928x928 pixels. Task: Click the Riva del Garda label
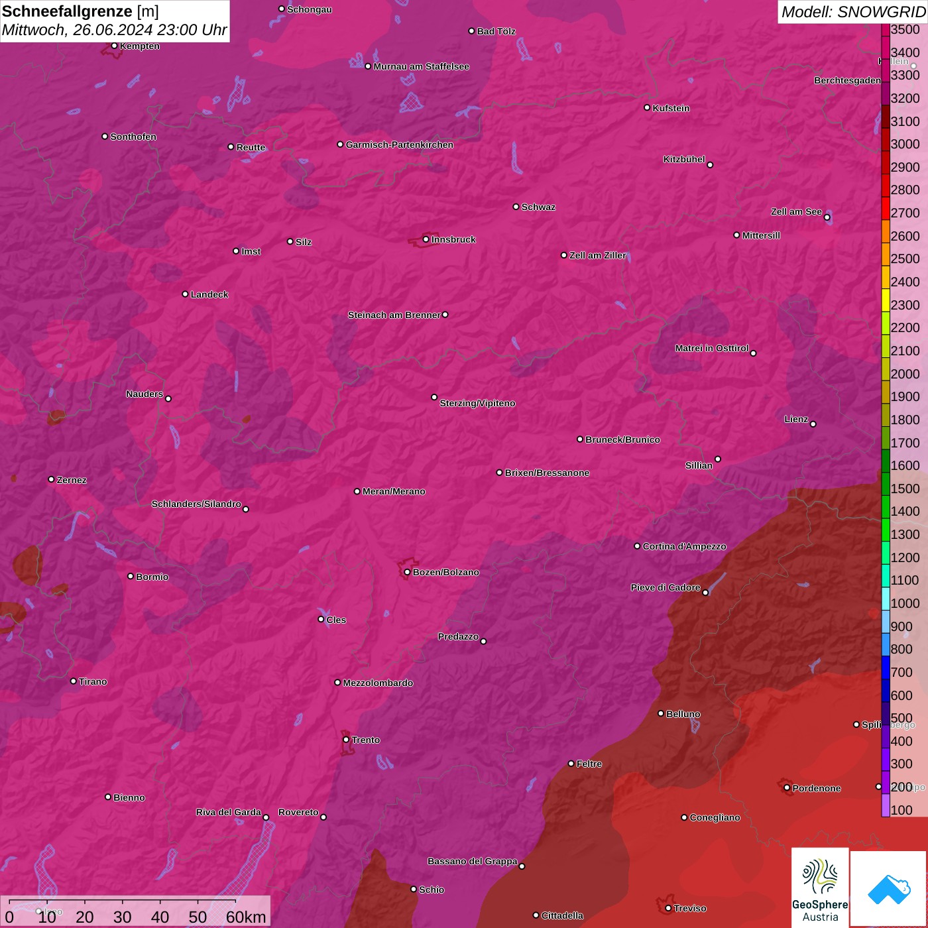point(229,812)
